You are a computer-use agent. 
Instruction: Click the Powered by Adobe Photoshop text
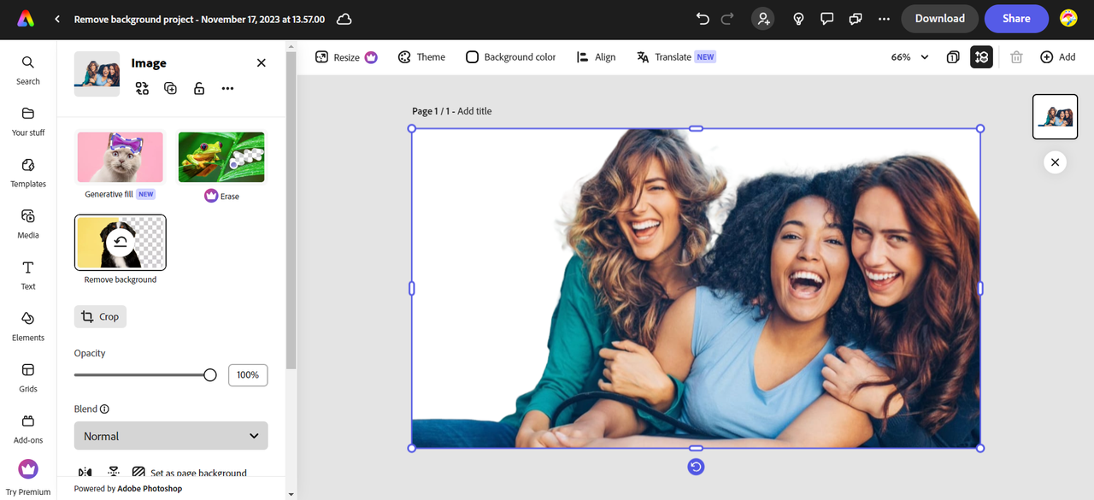[x=128, y=489]
